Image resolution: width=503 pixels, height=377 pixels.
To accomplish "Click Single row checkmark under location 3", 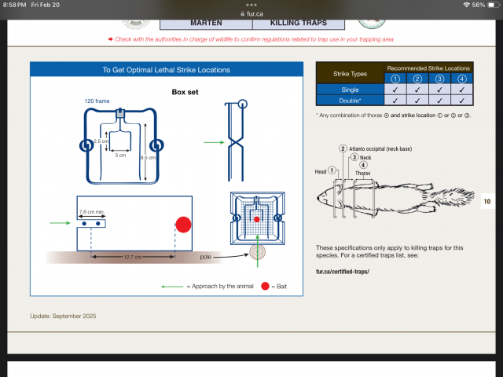I will [440, 90].
